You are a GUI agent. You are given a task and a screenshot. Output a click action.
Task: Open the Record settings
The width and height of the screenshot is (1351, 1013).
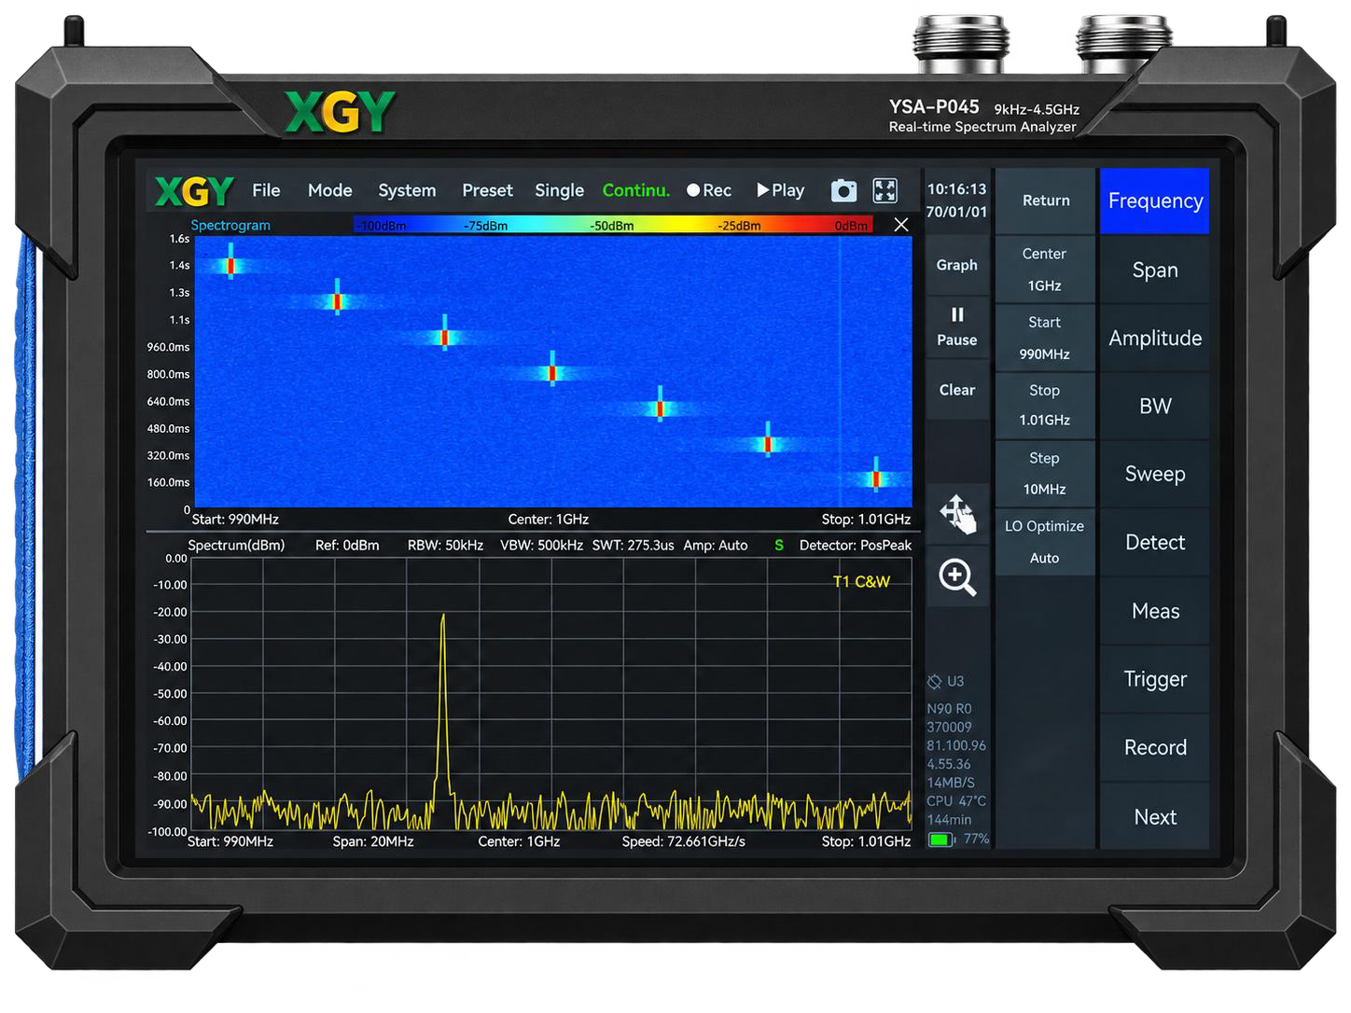pyautogui.click(x=1155, y=747)
